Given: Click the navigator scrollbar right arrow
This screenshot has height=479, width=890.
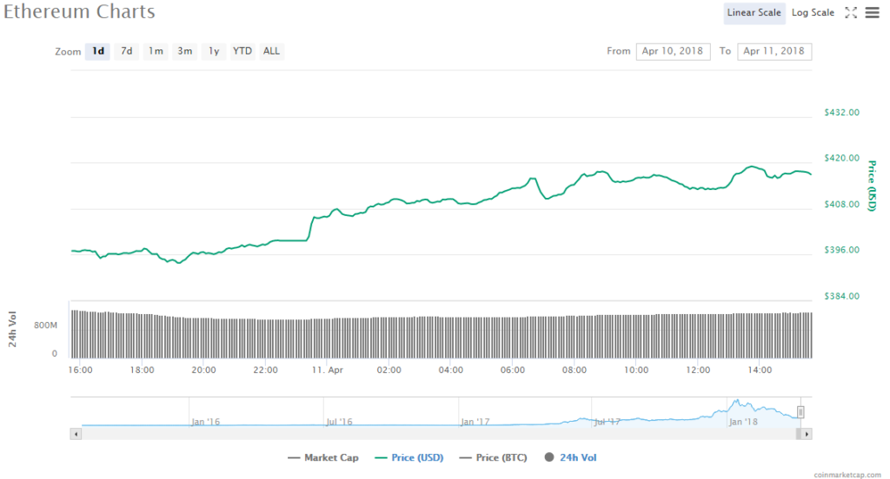Looking at the screenshot, I should [807, 433].
